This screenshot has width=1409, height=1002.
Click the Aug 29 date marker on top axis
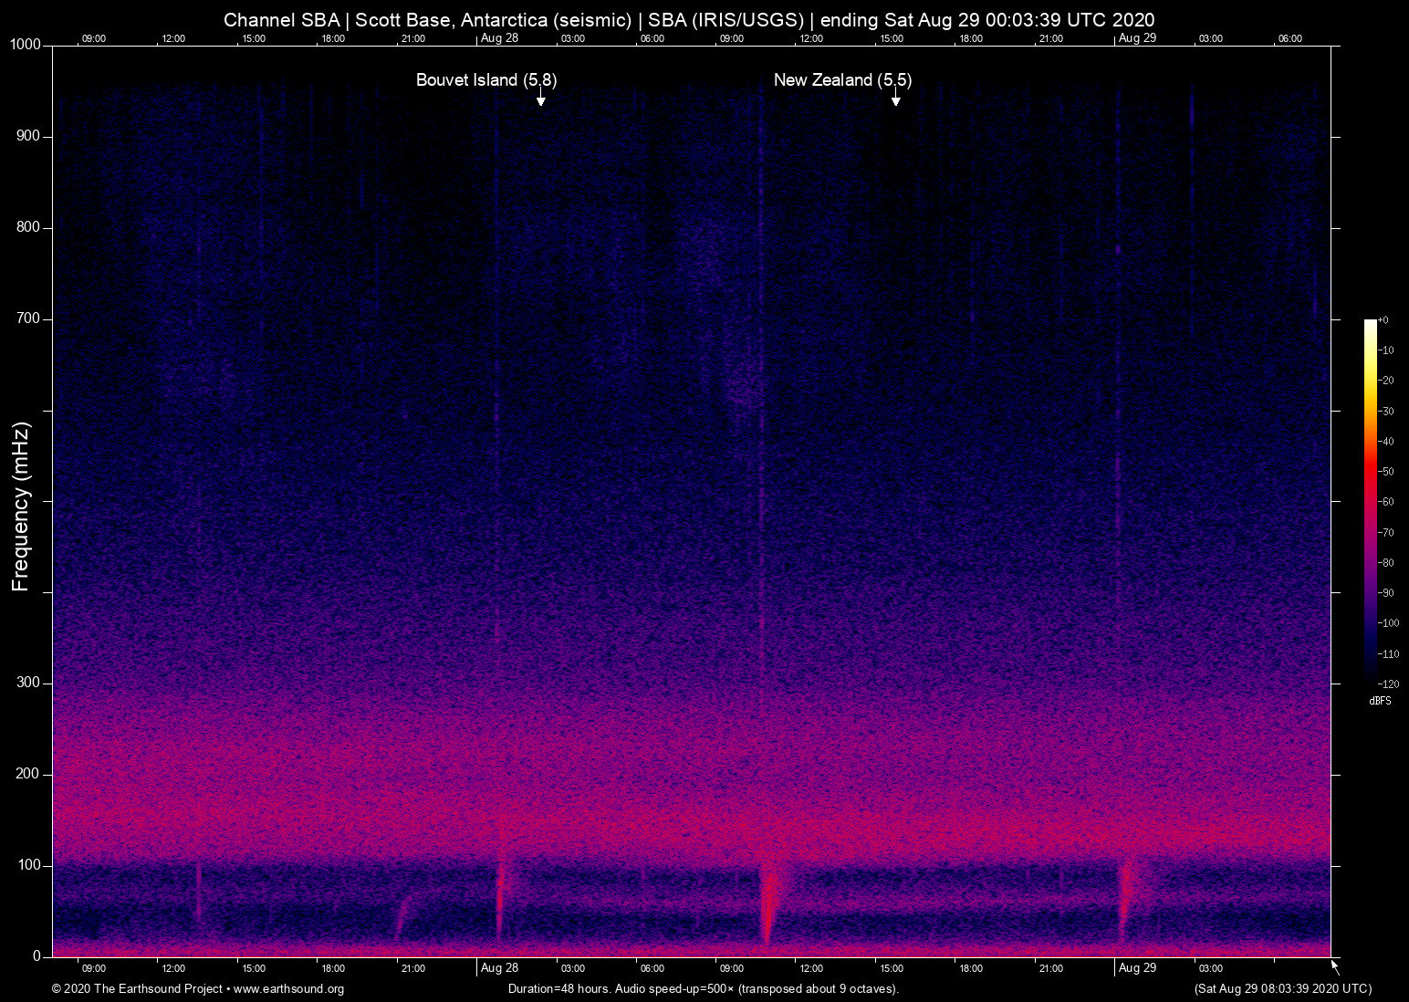tap(1137, 38)
